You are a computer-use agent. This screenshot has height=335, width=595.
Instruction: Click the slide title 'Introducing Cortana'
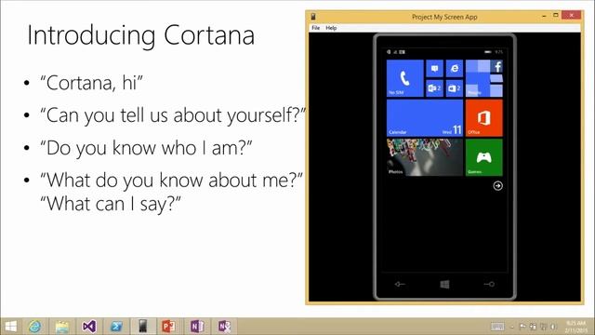click(140, 35)
